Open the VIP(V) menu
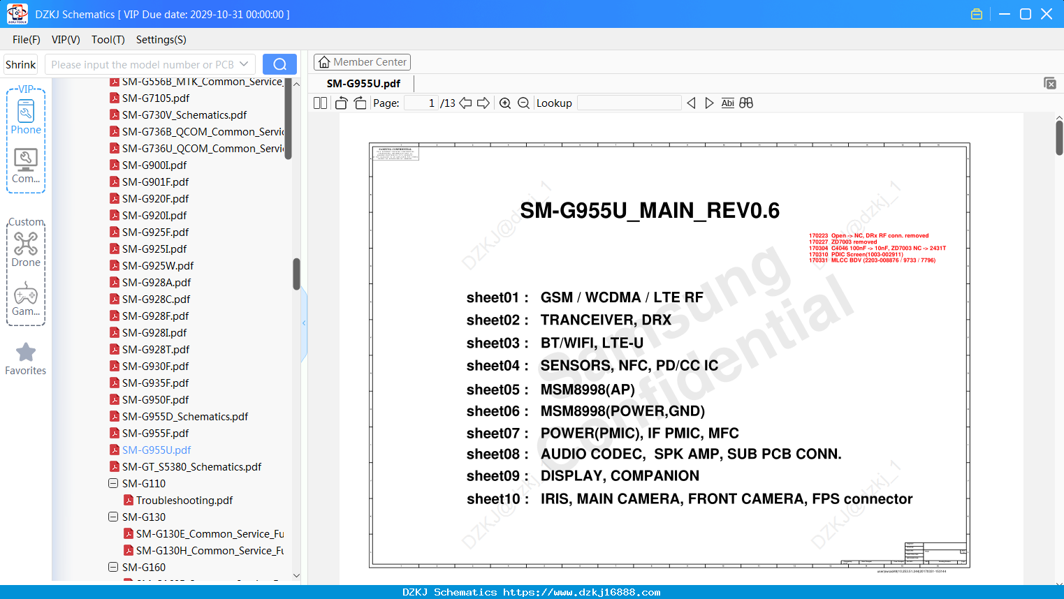Viewport: 1064px width, 599px height. pos(66,40)
